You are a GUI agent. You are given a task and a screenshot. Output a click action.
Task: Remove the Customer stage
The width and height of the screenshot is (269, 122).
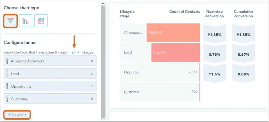92,99
